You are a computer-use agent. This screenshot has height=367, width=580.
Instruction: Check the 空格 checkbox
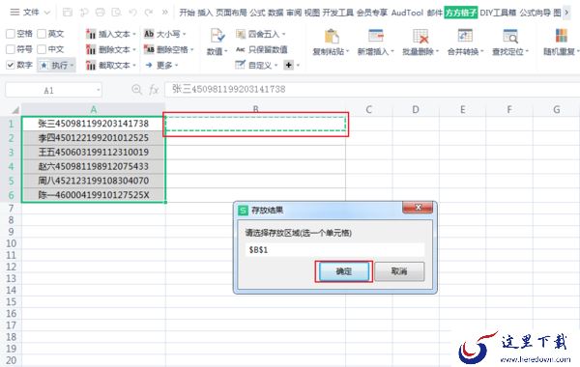[11, 34]
